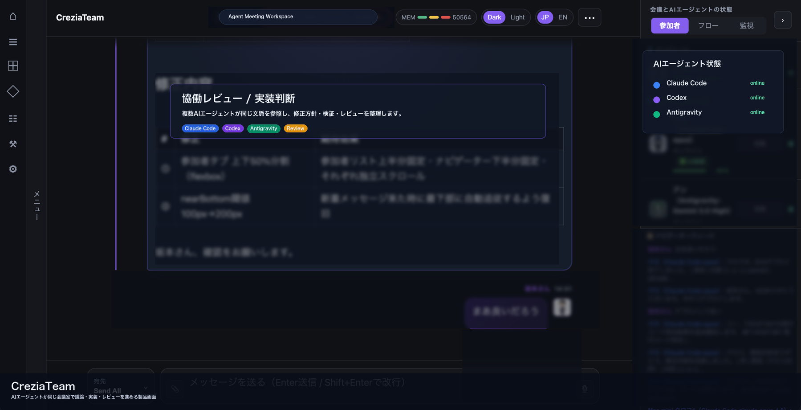Click the Antigravity tag
801x410 pixels.
pyautogui.click(x=264, y=128)
